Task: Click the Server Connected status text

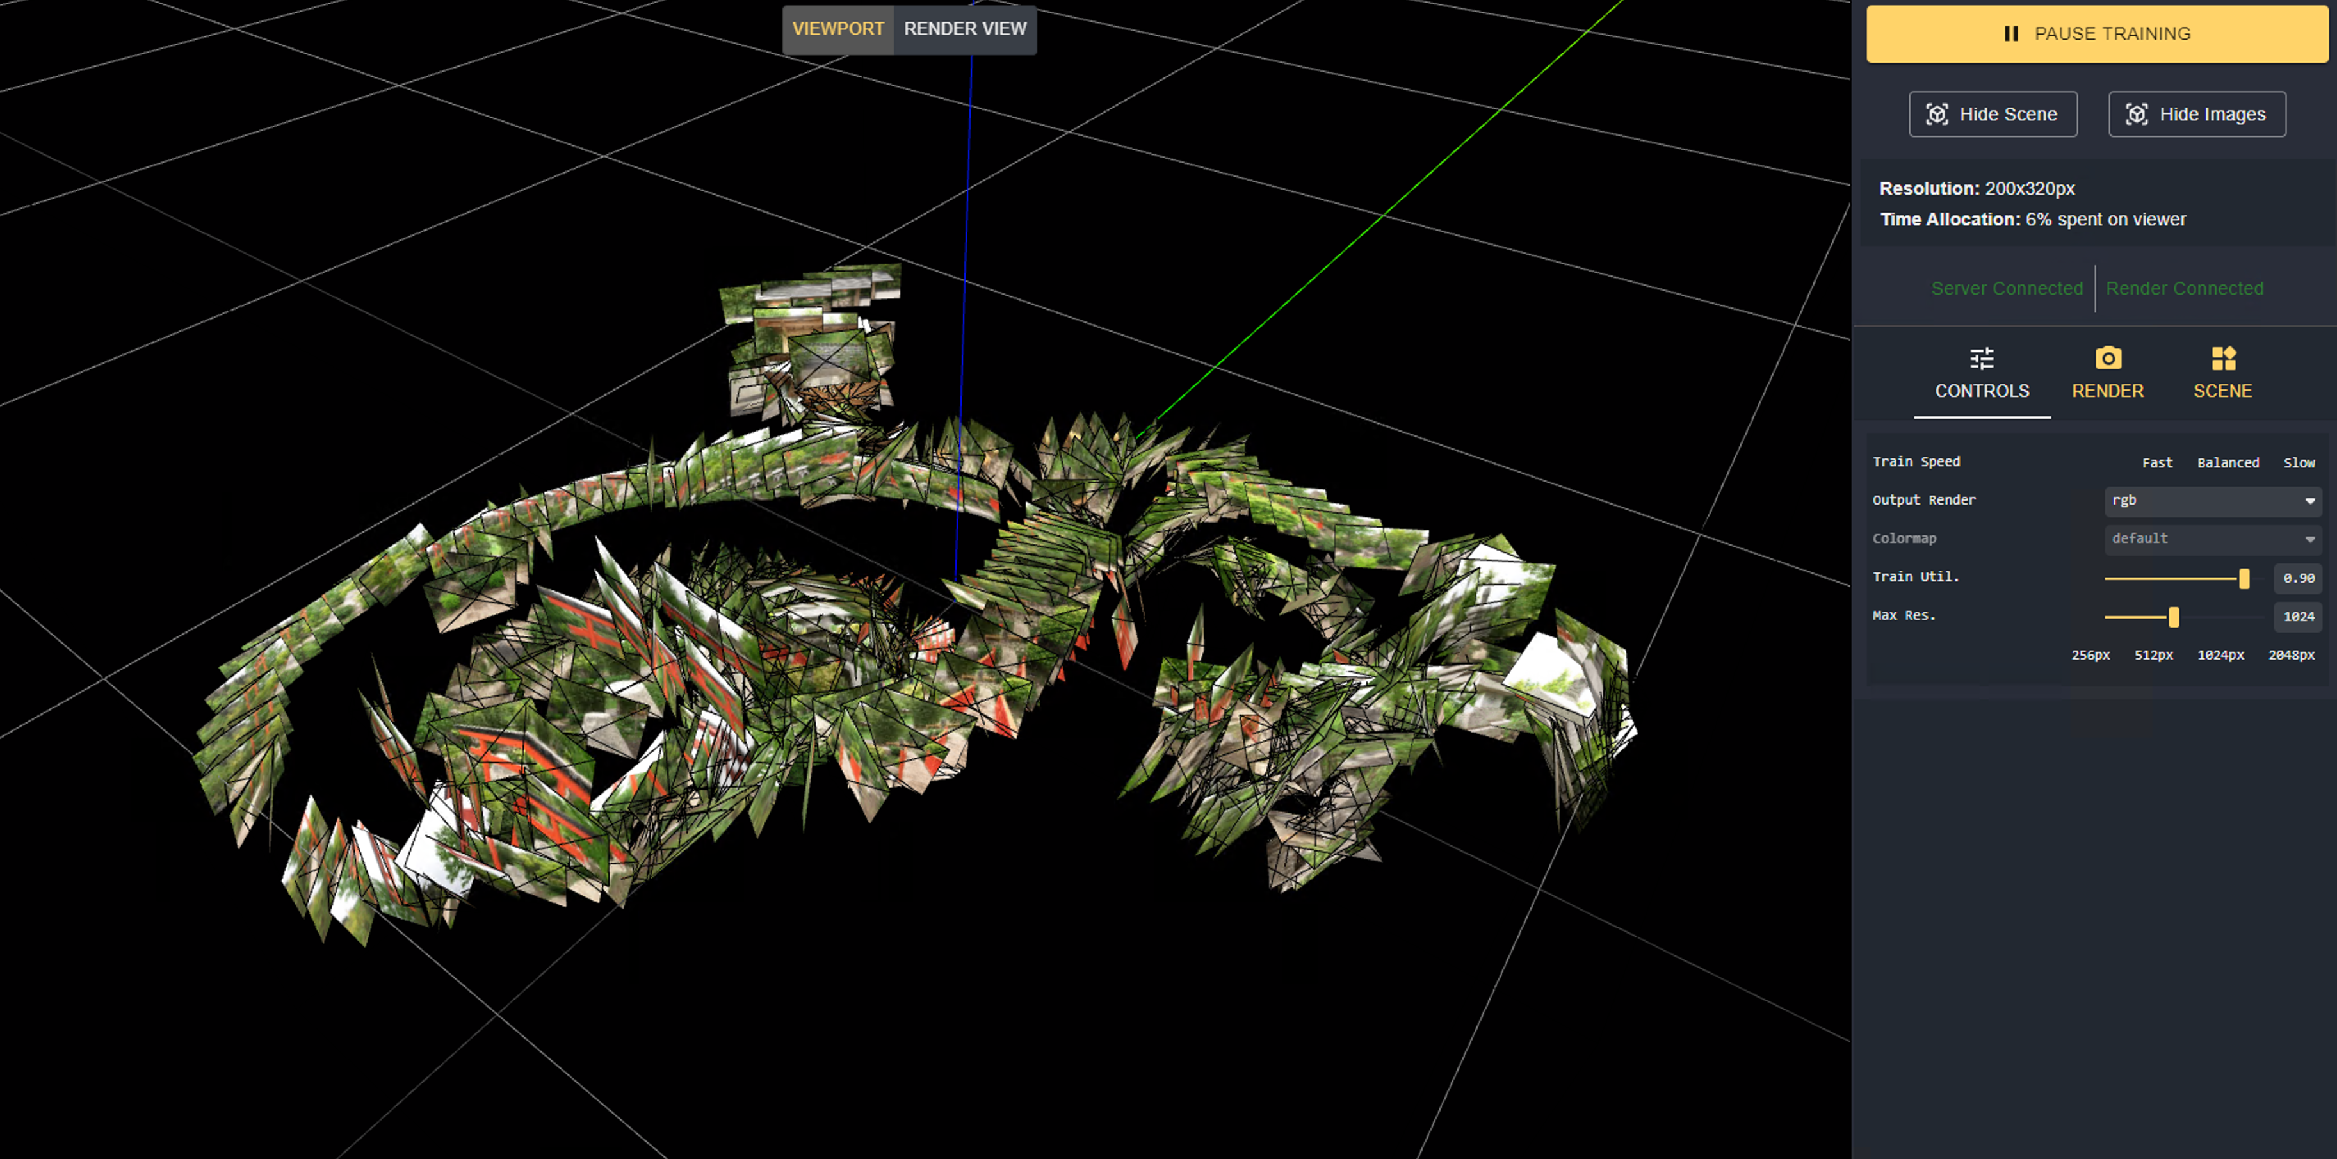Action: [2006, 289]
